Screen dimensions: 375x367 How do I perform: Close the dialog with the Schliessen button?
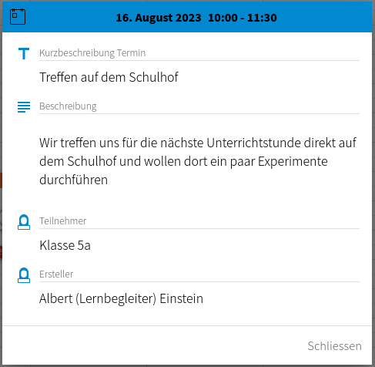(334, 346)
